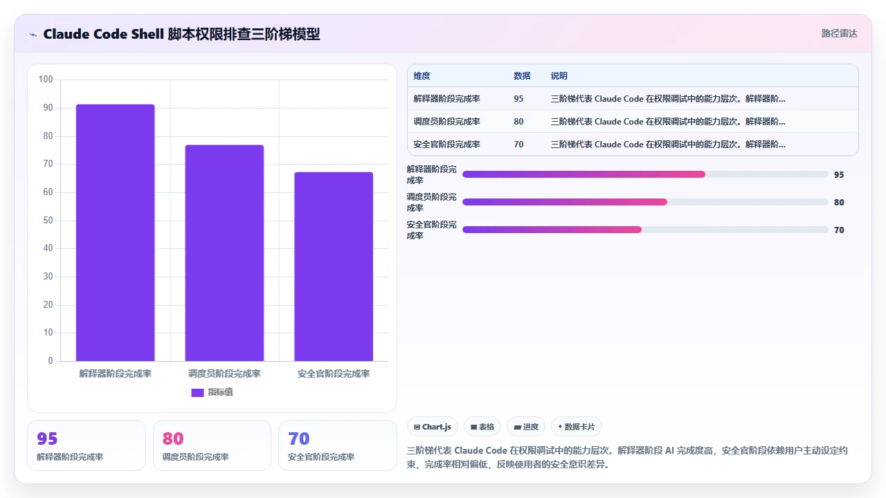Click the 安全官阶段完成率 progress bar
The width and height of the screenshot is (886, 498).
tap(645, 230)
